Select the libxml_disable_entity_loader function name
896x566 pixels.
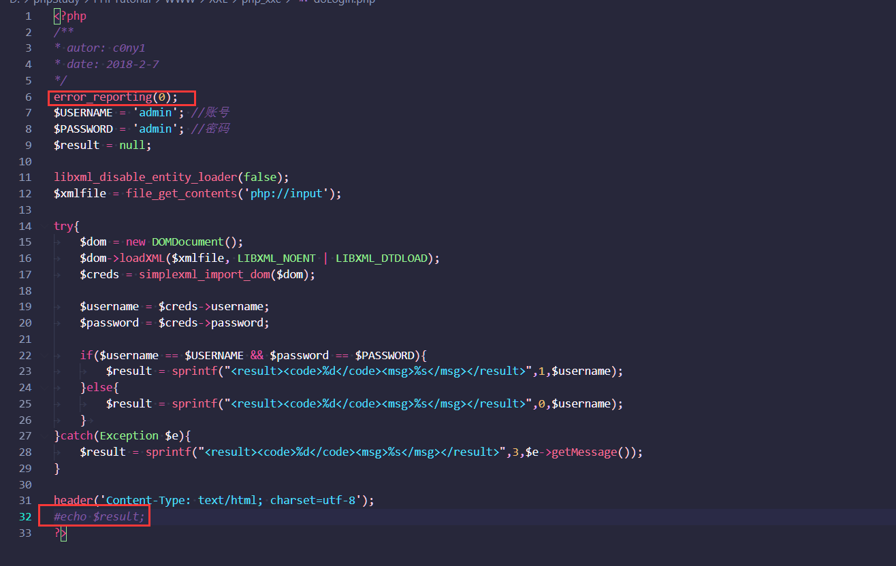146,178
